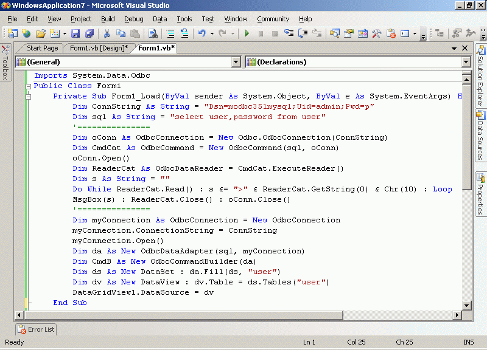Viewport: 487px width, 350px height.
Task: Click the Cut scissors icon
Action: 107,33
